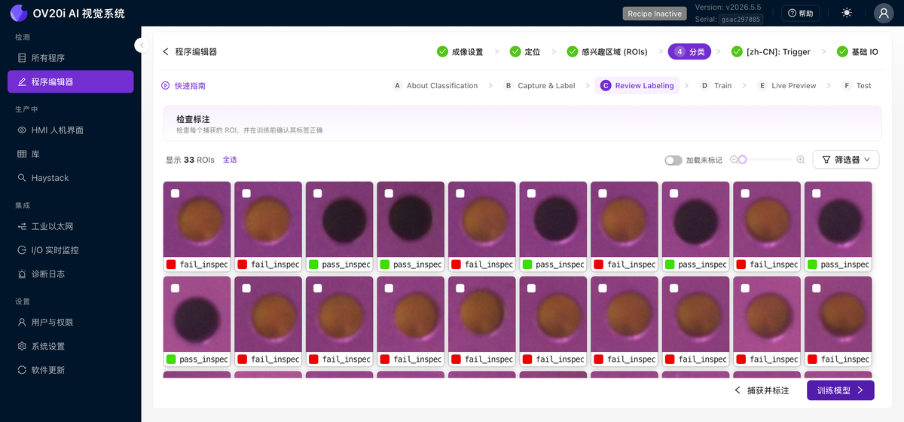This screenshot has width=904, height=422.
Task: Click the zoom out magnifier icon
Action: pos(734,160)
